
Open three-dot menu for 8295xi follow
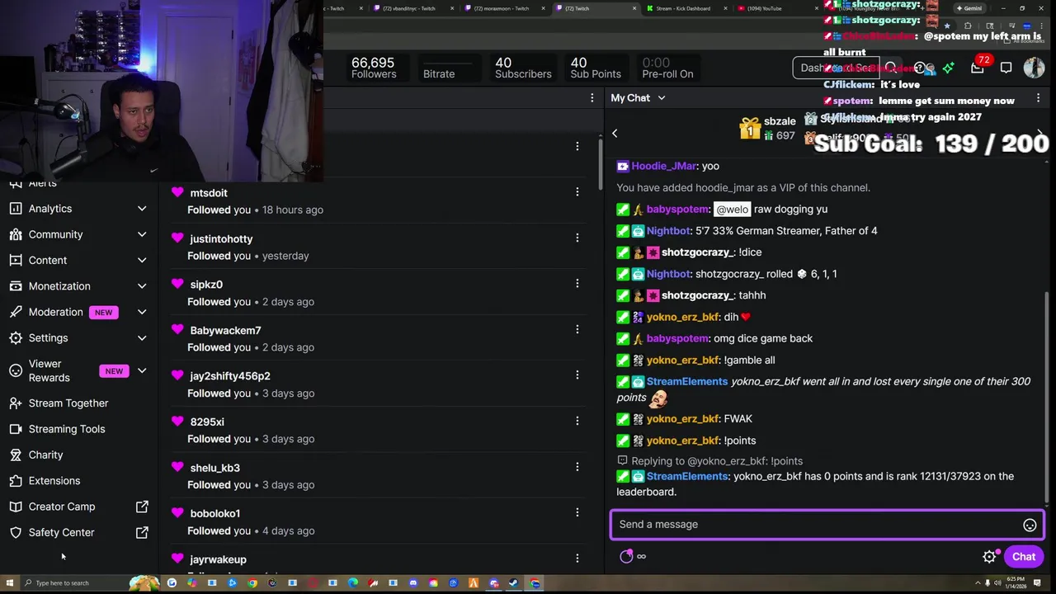(x=577, y=421)
